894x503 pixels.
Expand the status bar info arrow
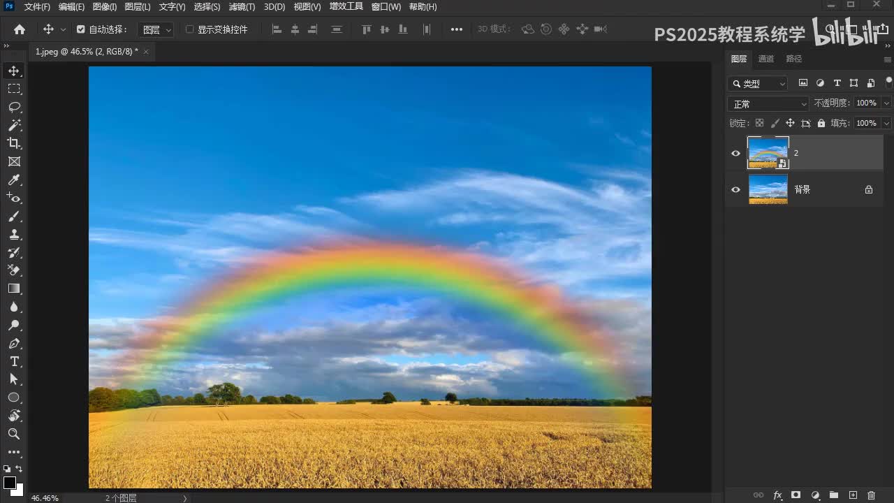point(185,498)
